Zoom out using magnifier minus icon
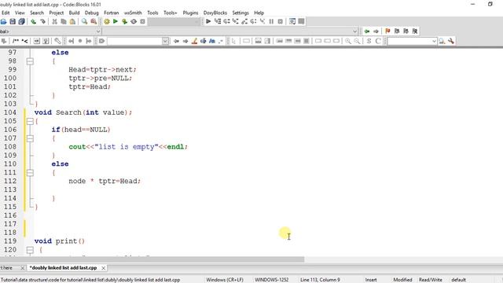The height and width of the screenshot is (283, 503). click(x=357, y=41)
